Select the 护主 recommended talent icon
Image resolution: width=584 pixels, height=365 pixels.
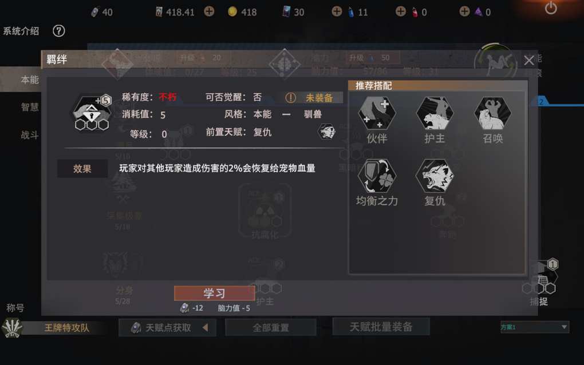(x=435, y=113)
